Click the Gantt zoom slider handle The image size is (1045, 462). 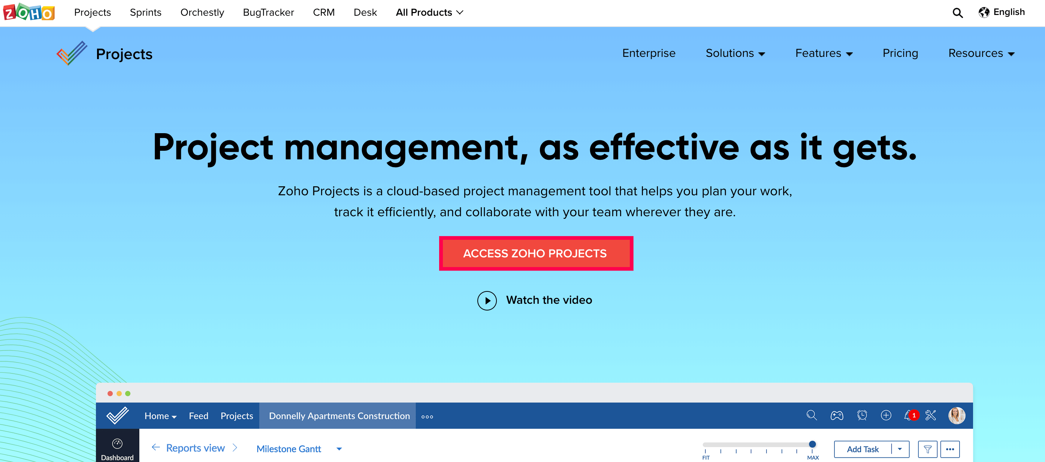(x=812, y=444)
